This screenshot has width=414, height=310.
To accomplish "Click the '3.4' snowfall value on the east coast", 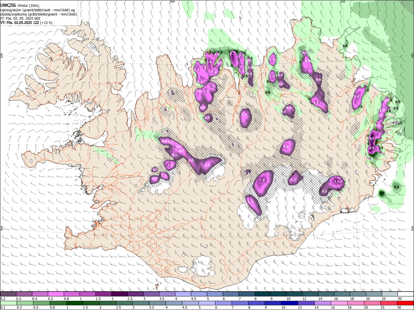I will click(x=372, y=138).
